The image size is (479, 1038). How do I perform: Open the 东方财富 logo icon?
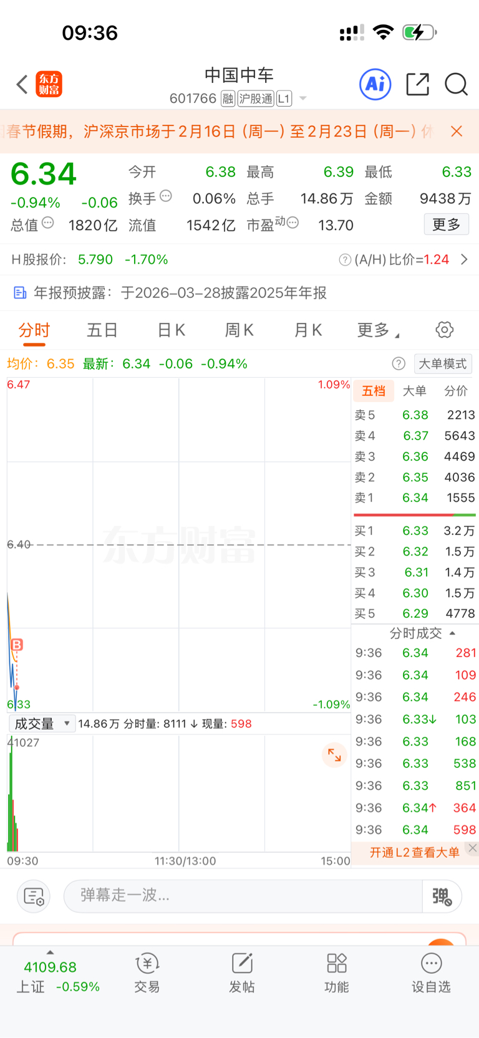point(49,84)
